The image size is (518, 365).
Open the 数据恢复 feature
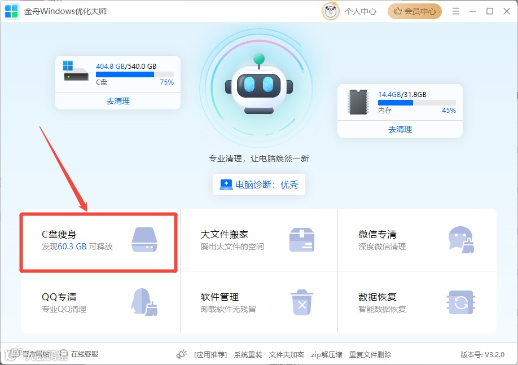[x=417, y=302]
